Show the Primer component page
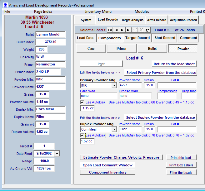This screenshot has width=205, height=191. (x=122, y=49)
